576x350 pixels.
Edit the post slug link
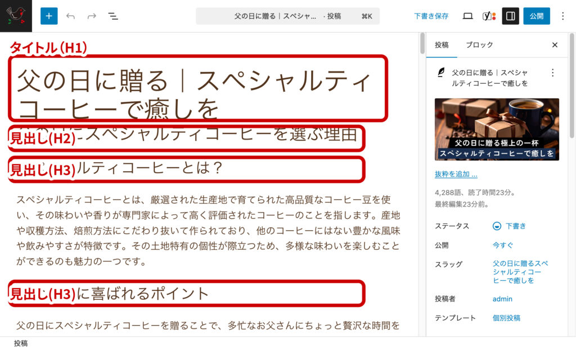click(520, 272)
